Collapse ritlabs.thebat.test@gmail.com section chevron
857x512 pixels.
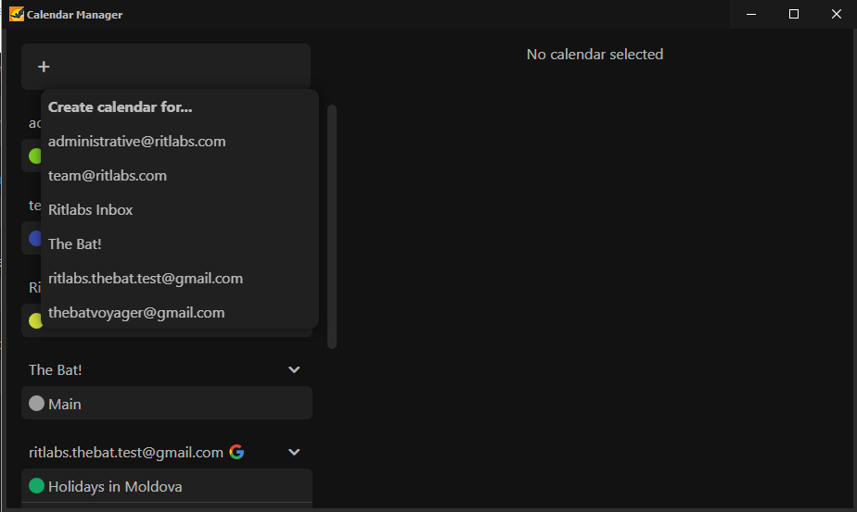point(294,453)
